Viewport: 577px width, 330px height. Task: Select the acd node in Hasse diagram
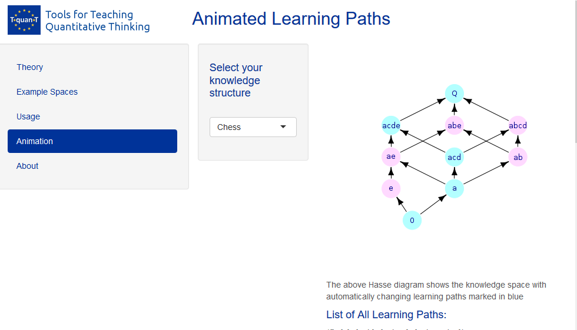coord(454,157)
